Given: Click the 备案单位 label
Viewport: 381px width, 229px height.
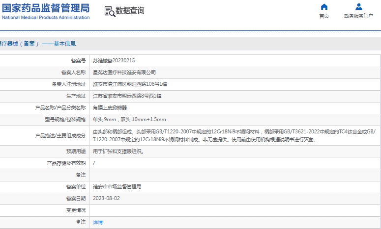Looking at the screenshot, I should [76, 187].
